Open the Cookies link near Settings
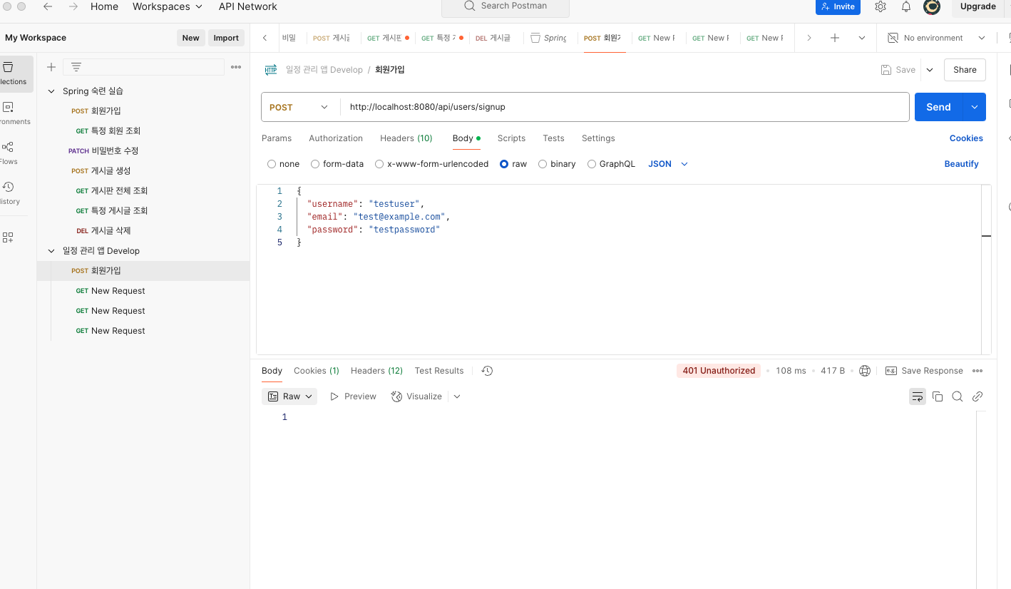Screen dimensions: 1011x589 pyautogui.click(x=966, y=138)
